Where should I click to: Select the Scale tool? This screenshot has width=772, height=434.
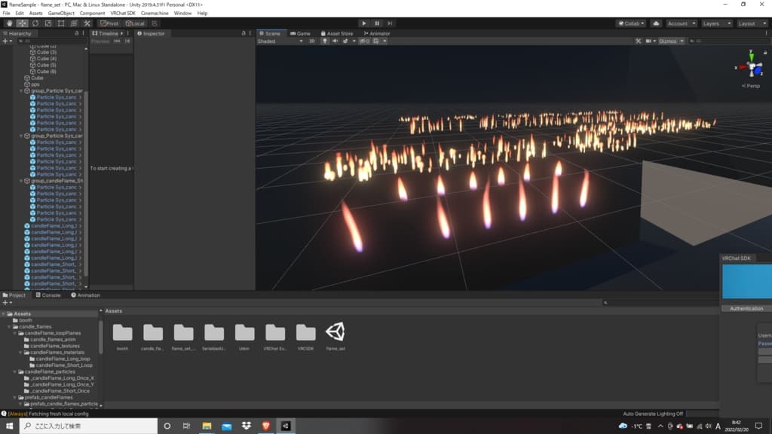pos(48,23)
